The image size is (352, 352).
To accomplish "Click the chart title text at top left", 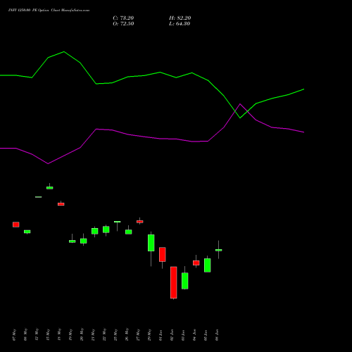I will pyautogui.click(x=49, y=11).
